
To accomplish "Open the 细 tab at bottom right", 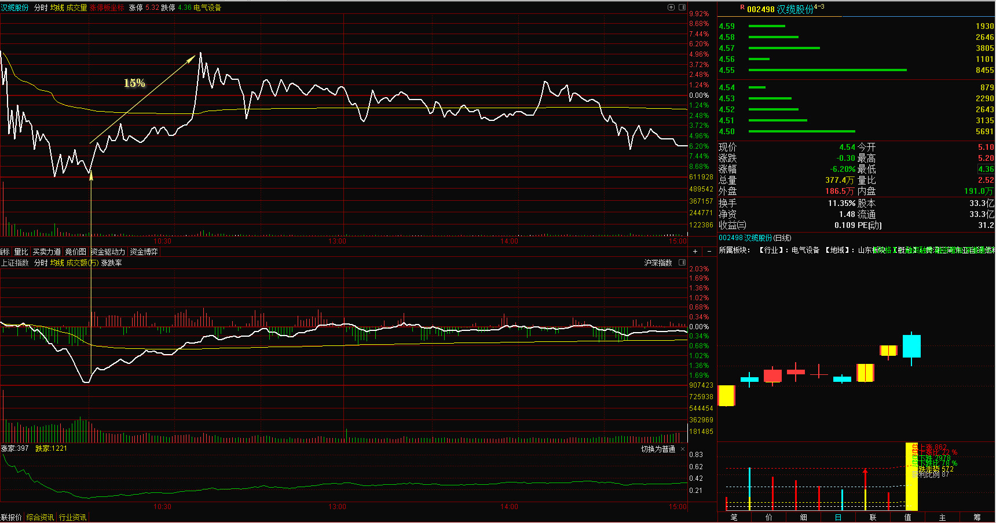I will click(804, 517).
